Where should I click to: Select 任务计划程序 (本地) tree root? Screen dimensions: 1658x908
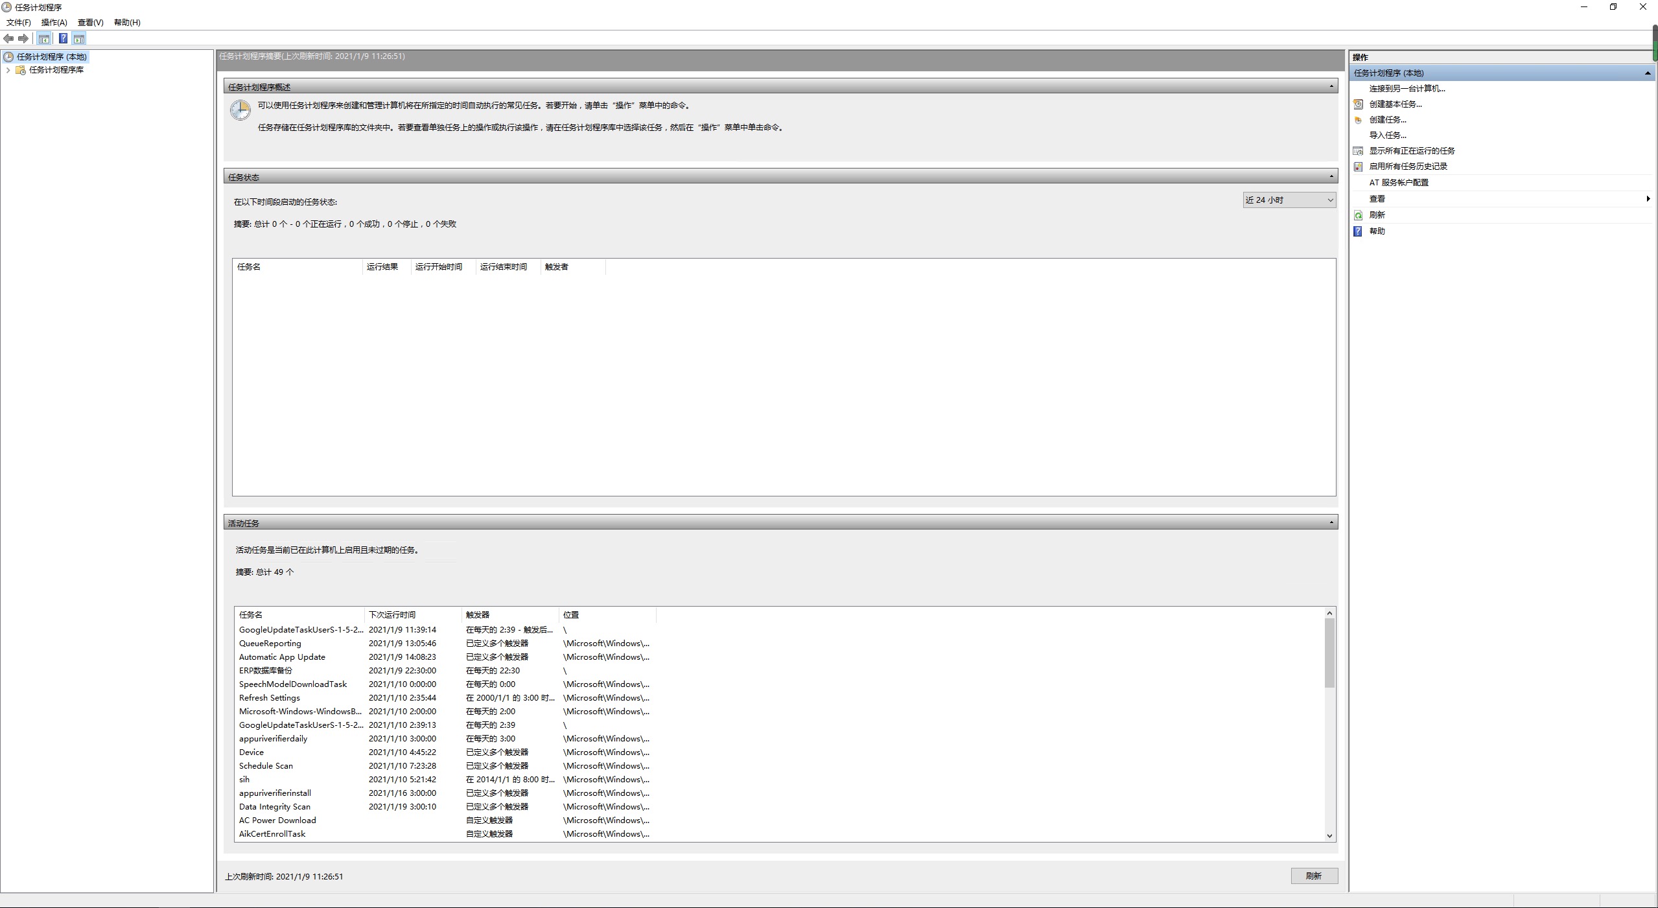[52, 57]
